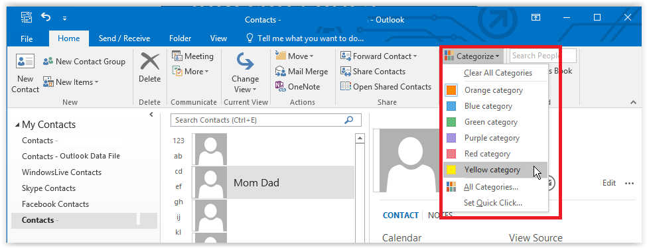The image size is (647, 248).
Task: Pick Red category from menu
Action: point(496,154)
